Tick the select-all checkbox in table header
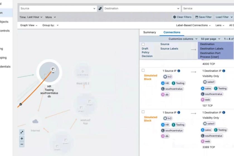The image size is (234, 156). pos(143,44)
